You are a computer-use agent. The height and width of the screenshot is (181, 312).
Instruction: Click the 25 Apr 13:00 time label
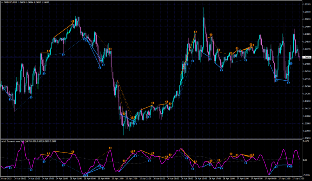click(118, 179)
